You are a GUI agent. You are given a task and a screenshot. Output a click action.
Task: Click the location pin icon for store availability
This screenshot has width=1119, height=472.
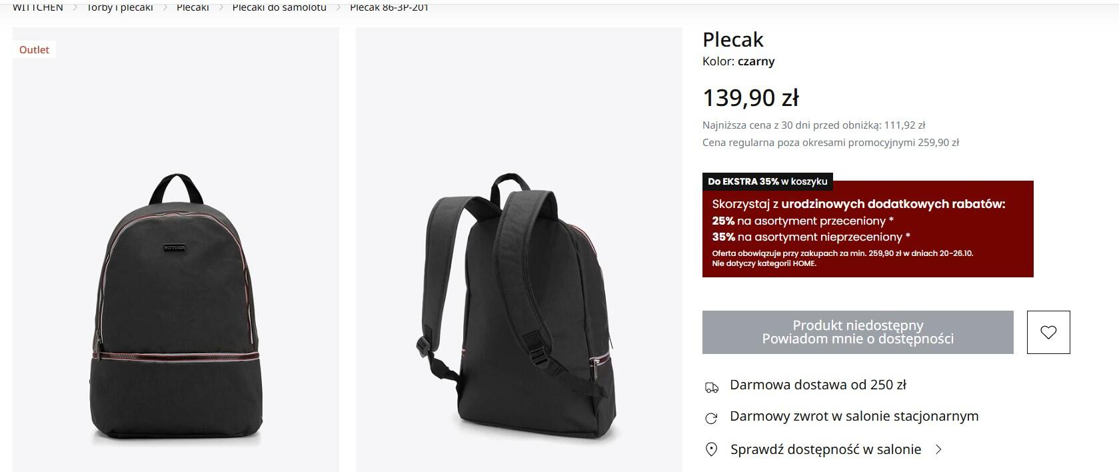[x=711, y=449]
